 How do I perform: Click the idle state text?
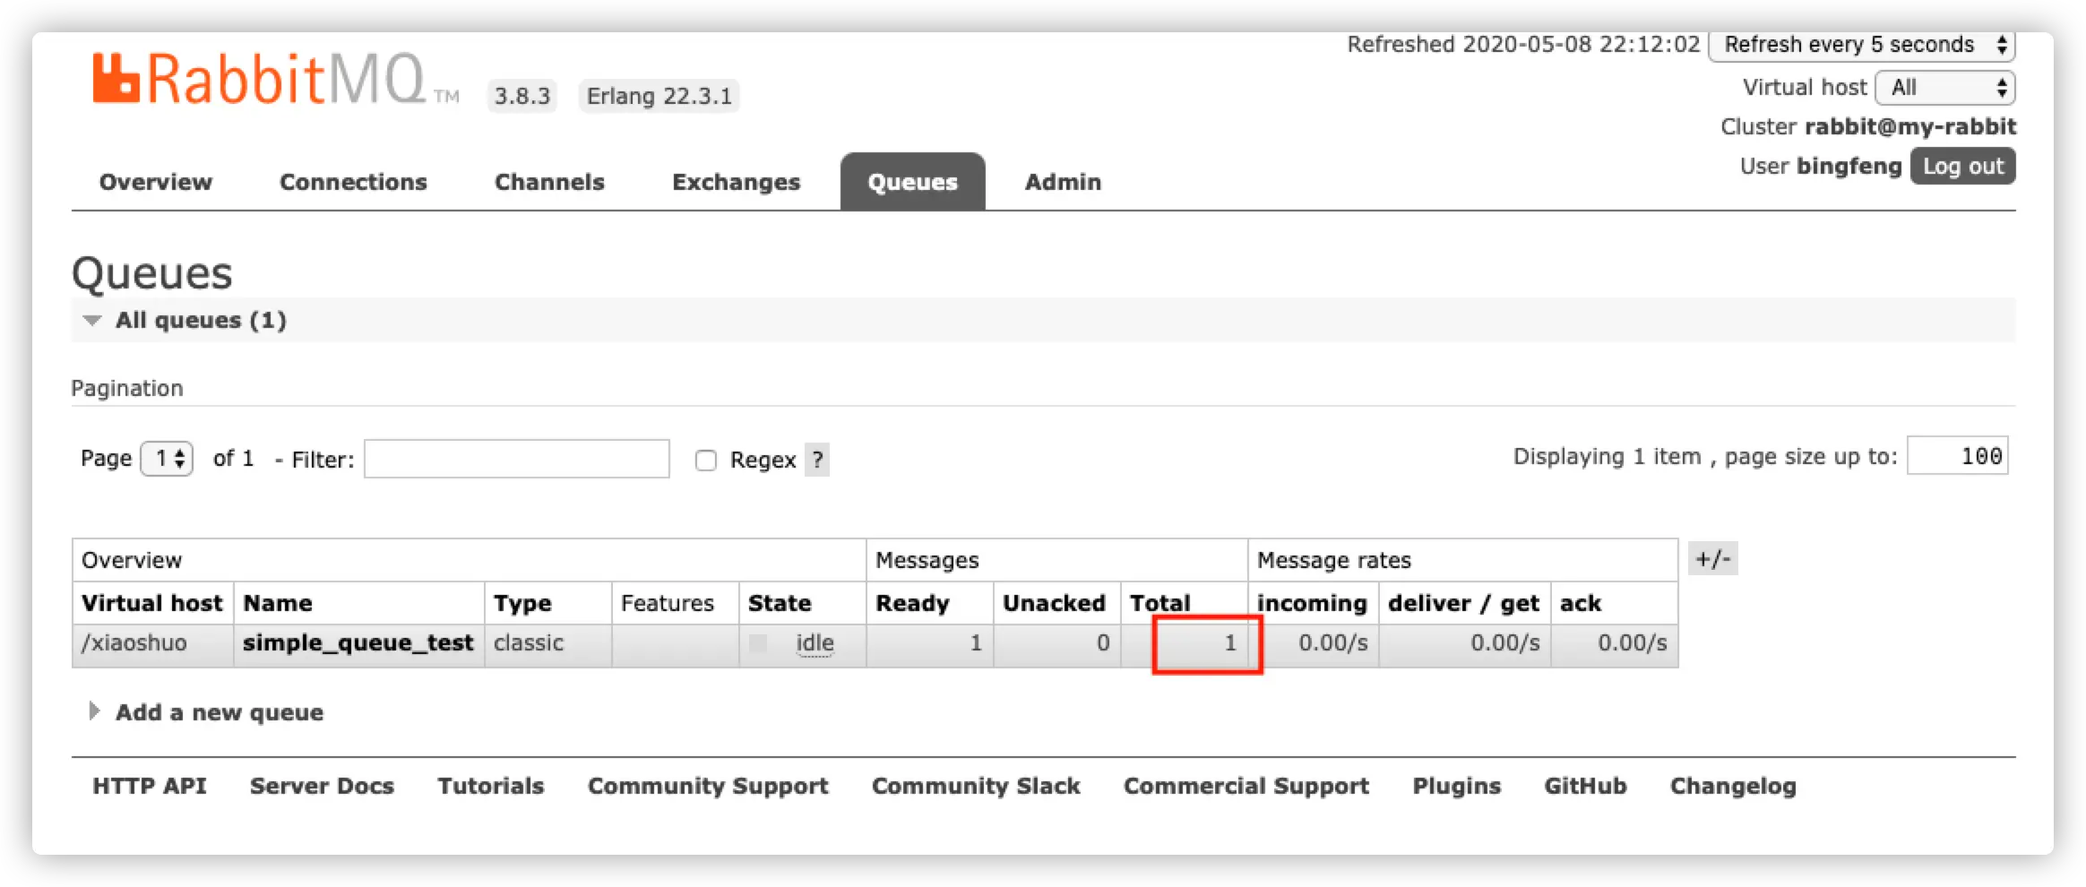tap(815, 643)
